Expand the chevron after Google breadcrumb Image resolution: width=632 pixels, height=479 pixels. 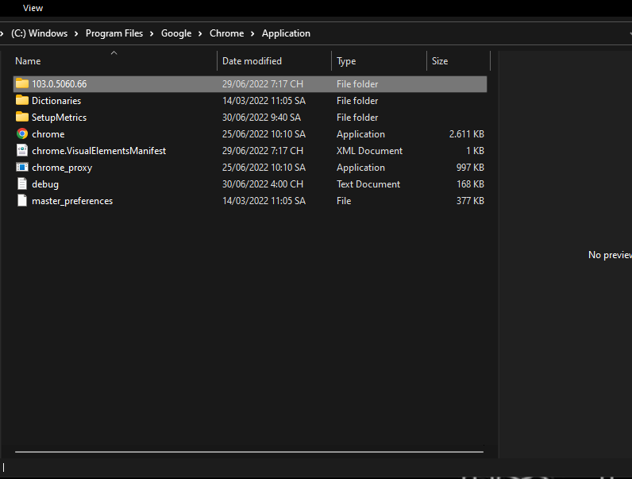click(x=199, y=33)
